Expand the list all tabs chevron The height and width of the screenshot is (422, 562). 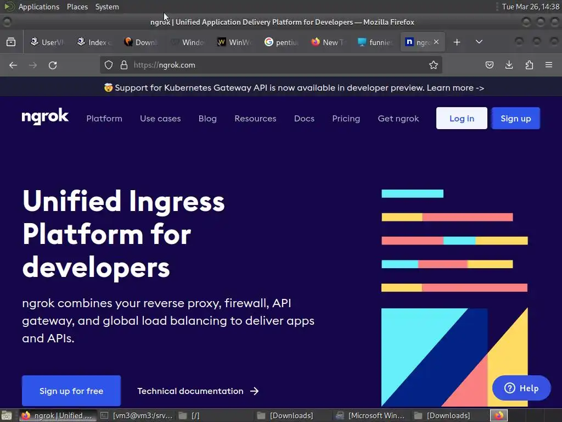click(x=479, y=42)
